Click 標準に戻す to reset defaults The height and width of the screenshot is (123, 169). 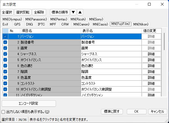112,112
